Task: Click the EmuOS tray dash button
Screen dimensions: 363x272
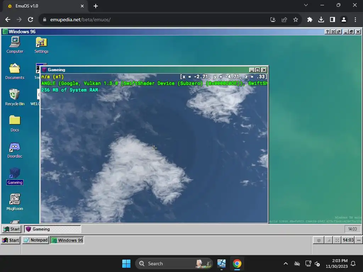Action: click(359, 240)
